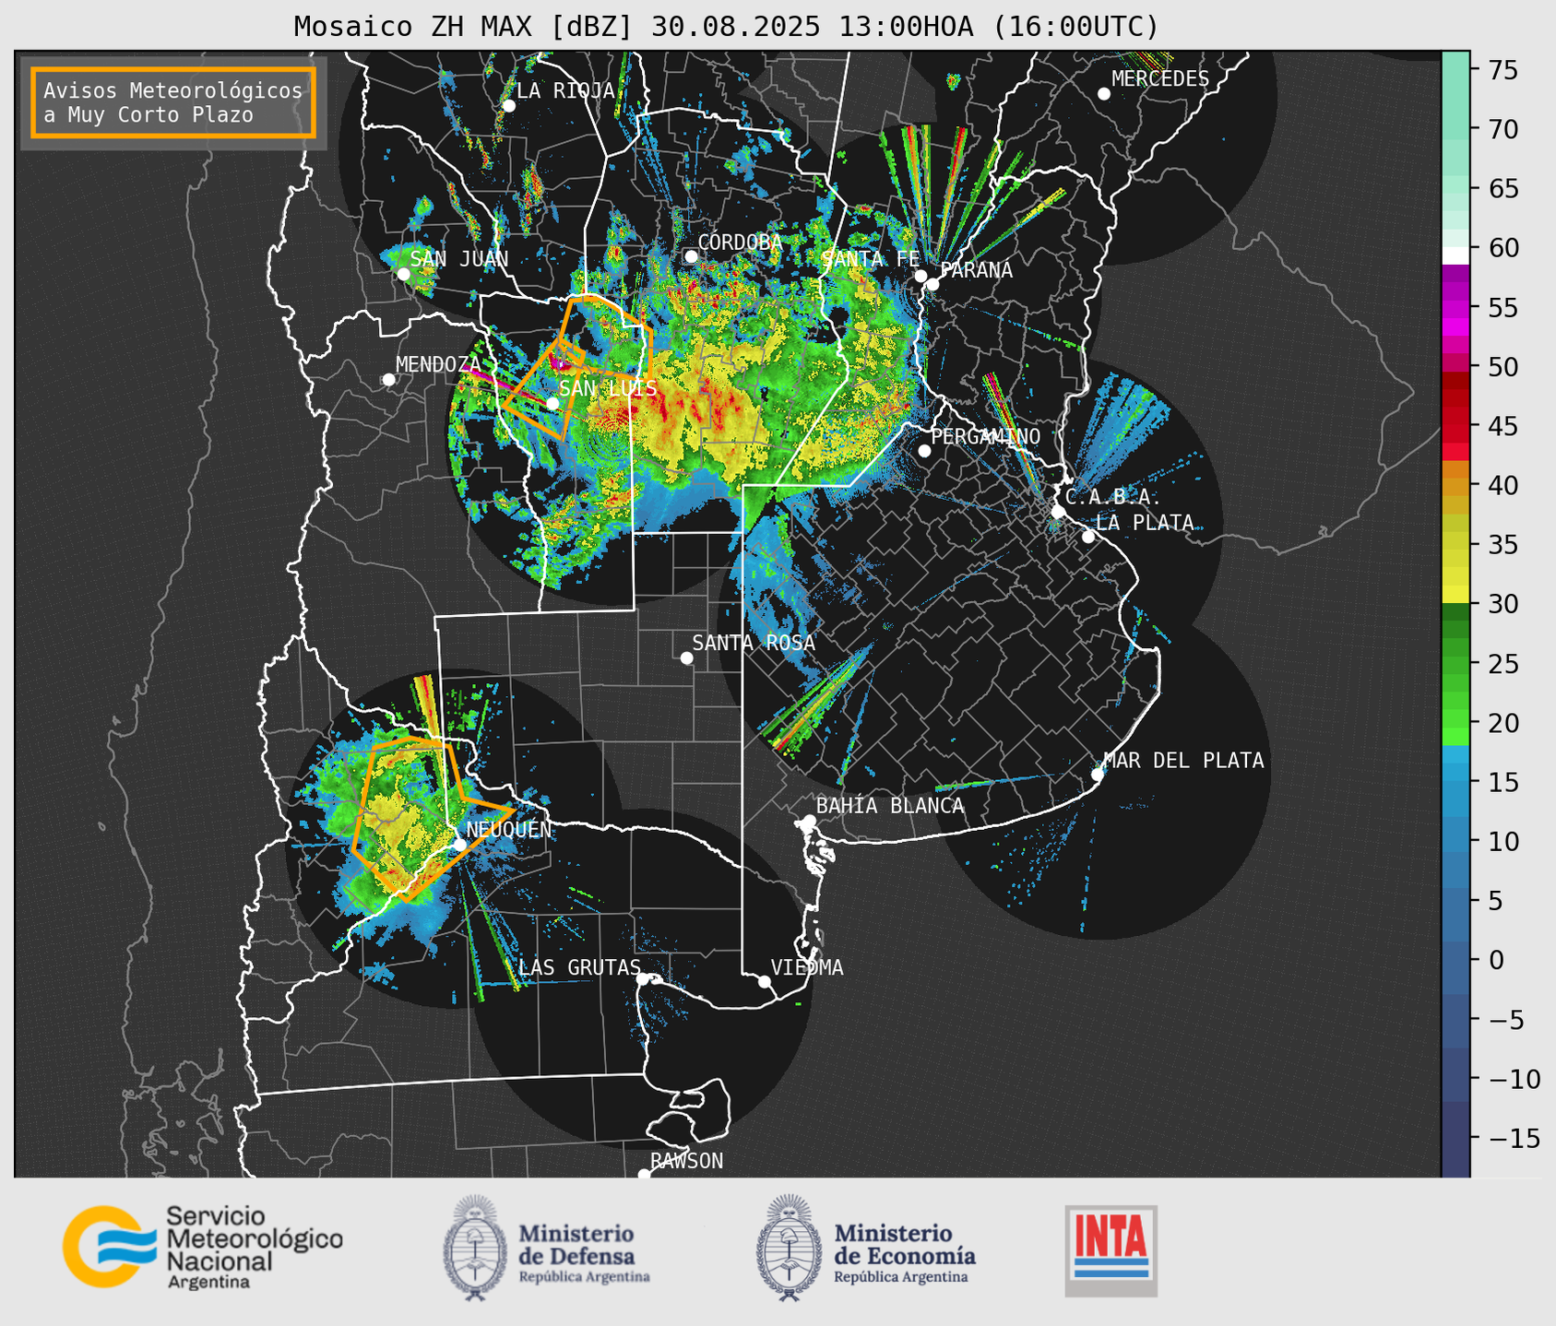Screen dimensions: 1556x1326
Task: Click the BAHÍA BLANCA city label
Action: click(890, 806)
